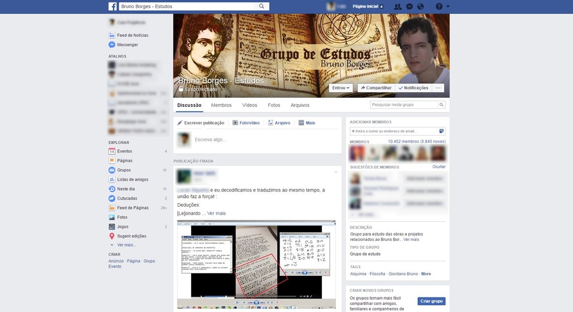Click group search magnifier icon
Viewport: 573px width, 312px height.
pos(441,105)
